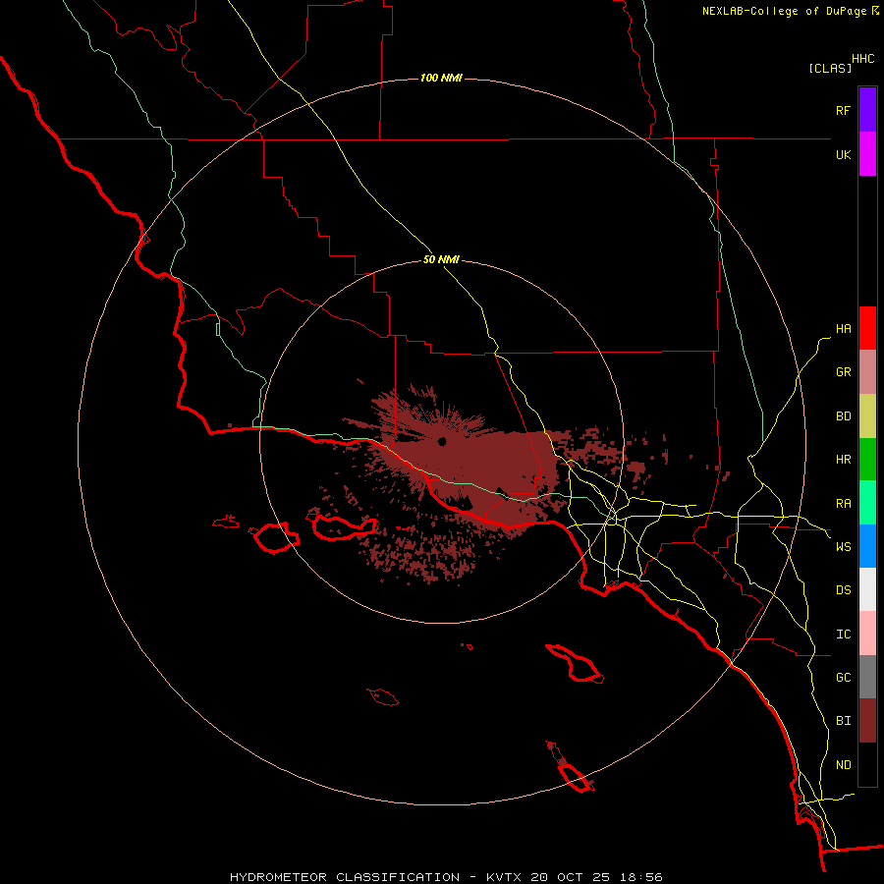The width and height of the screenshot is (884, 884).
Task: Click the HYDROMETEOR CLASSIFICATION title text
Action: pos(345,877)
